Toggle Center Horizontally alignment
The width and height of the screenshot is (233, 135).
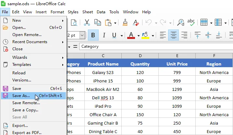tap(173, 35)
